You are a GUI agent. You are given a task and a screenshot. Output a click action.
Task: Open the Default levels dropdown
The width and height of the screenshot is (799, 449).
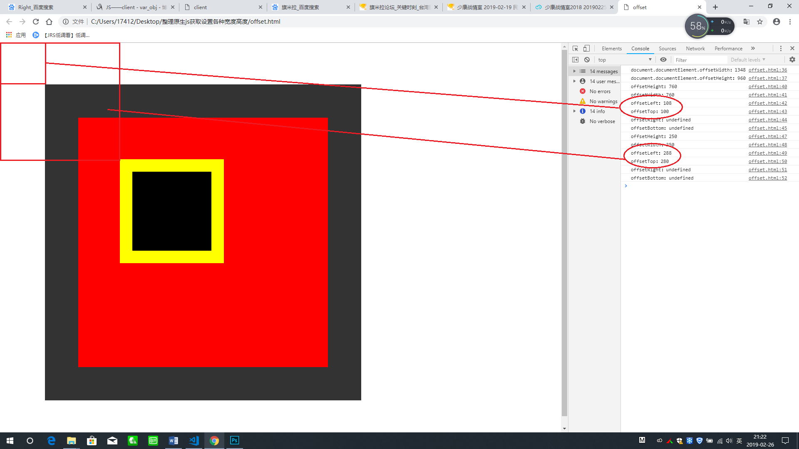tap(748, 59)
